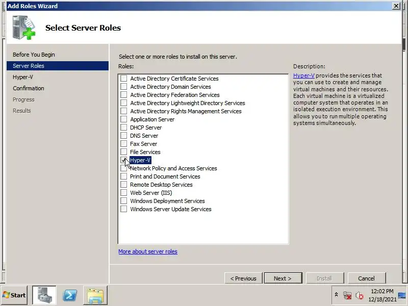Image resolution: width=408 pixels, height=306 pixels.
Task: Select the Server Roles step
Action: tap(58, 66)
